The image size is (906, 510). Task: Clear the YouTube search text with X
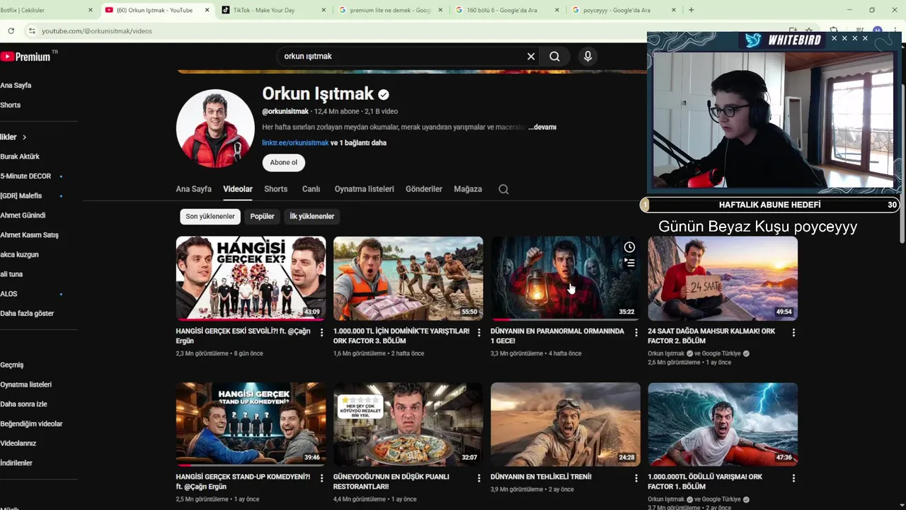point(531,57)
